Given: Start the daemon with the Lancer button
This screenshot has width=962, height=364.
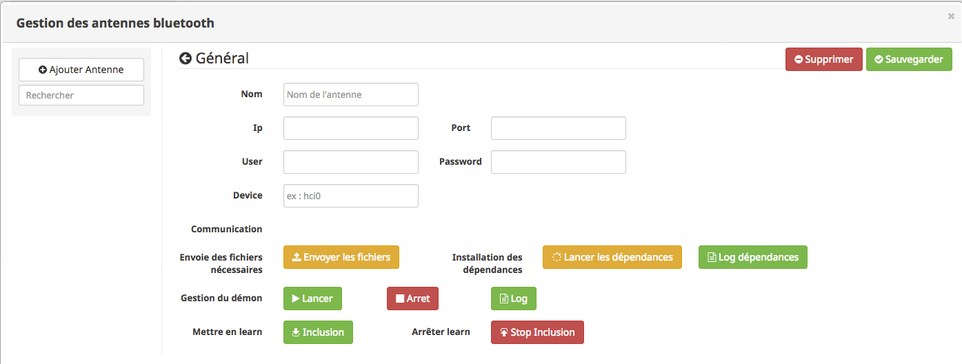Looking at the screenshot, I should point(312,299).
